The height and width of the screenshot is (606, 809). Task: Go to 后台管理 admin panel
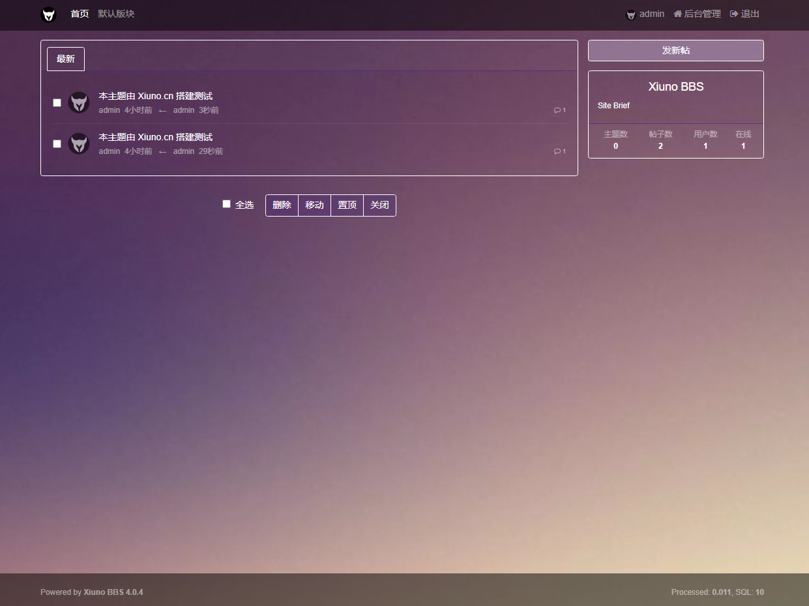tap(697, 14)
